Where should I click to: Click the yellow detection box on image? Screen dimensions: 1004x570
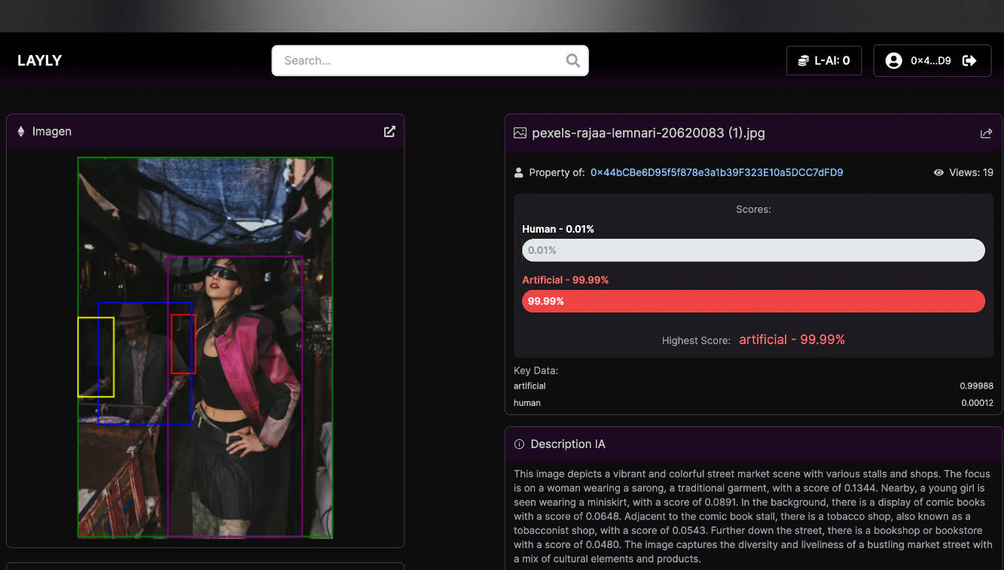(x=96, y=357)
